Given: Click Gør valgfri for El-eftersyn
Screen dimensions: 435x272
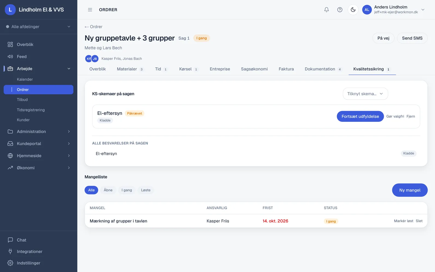Looking at the screenshot, I should (395, 116).
